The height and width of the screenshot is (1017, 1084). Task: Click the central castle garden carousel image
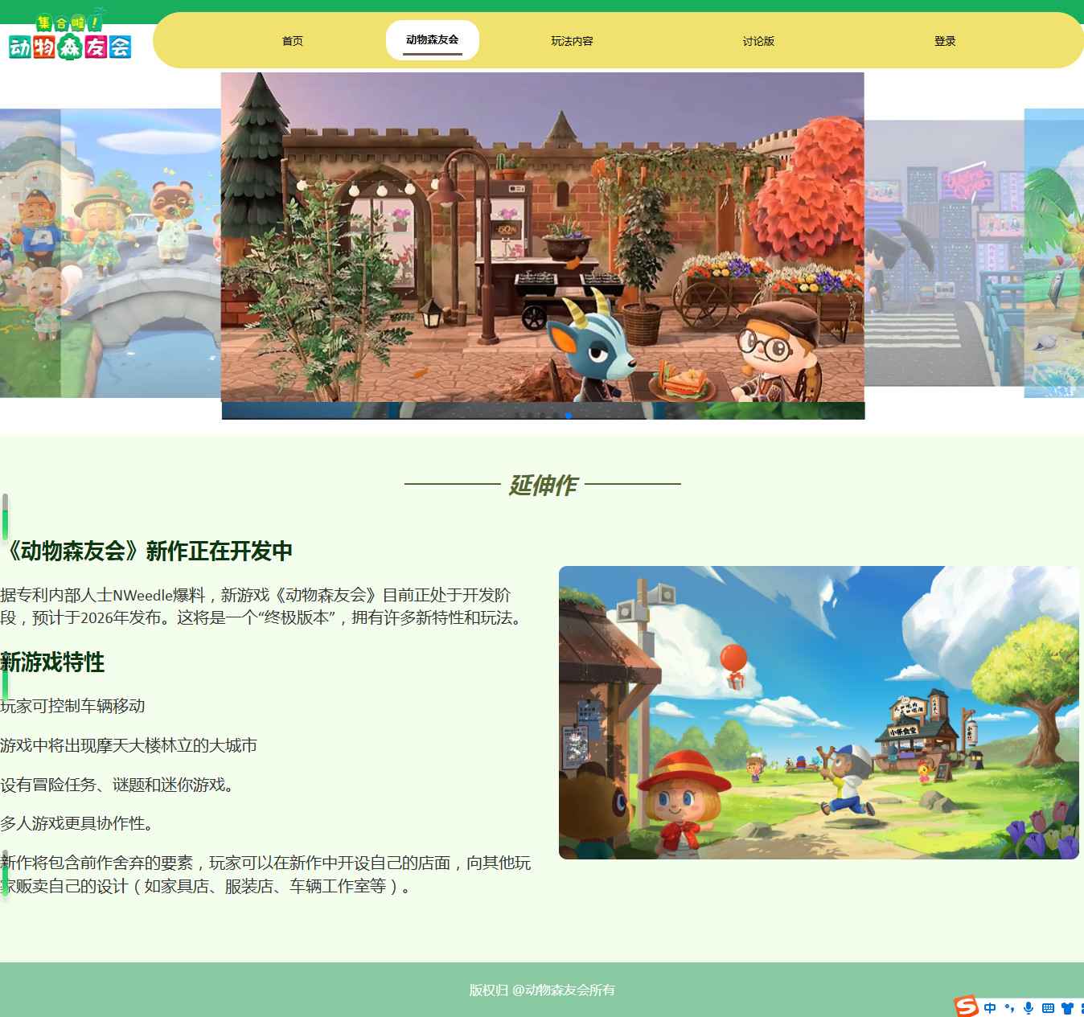point(542,237)
